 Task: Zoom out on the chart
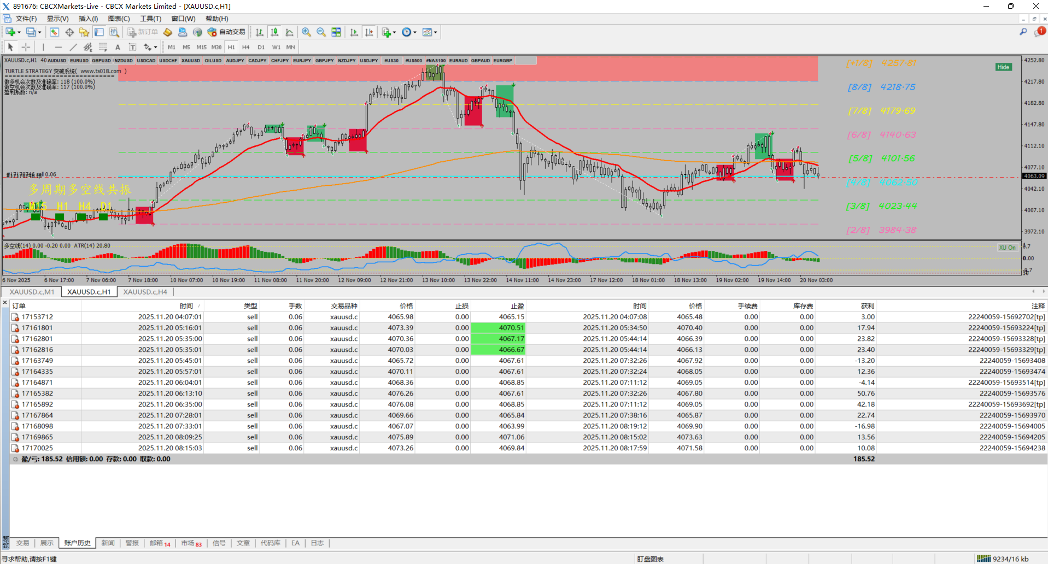point(321,32)
